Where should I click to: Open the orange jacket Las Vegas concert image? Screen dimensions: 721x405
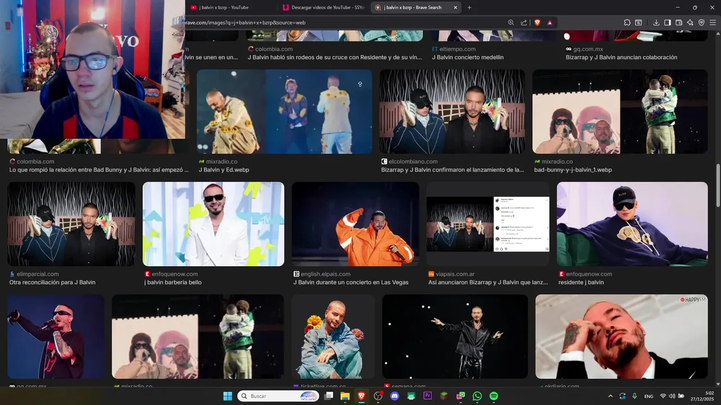tap(355, 224)
